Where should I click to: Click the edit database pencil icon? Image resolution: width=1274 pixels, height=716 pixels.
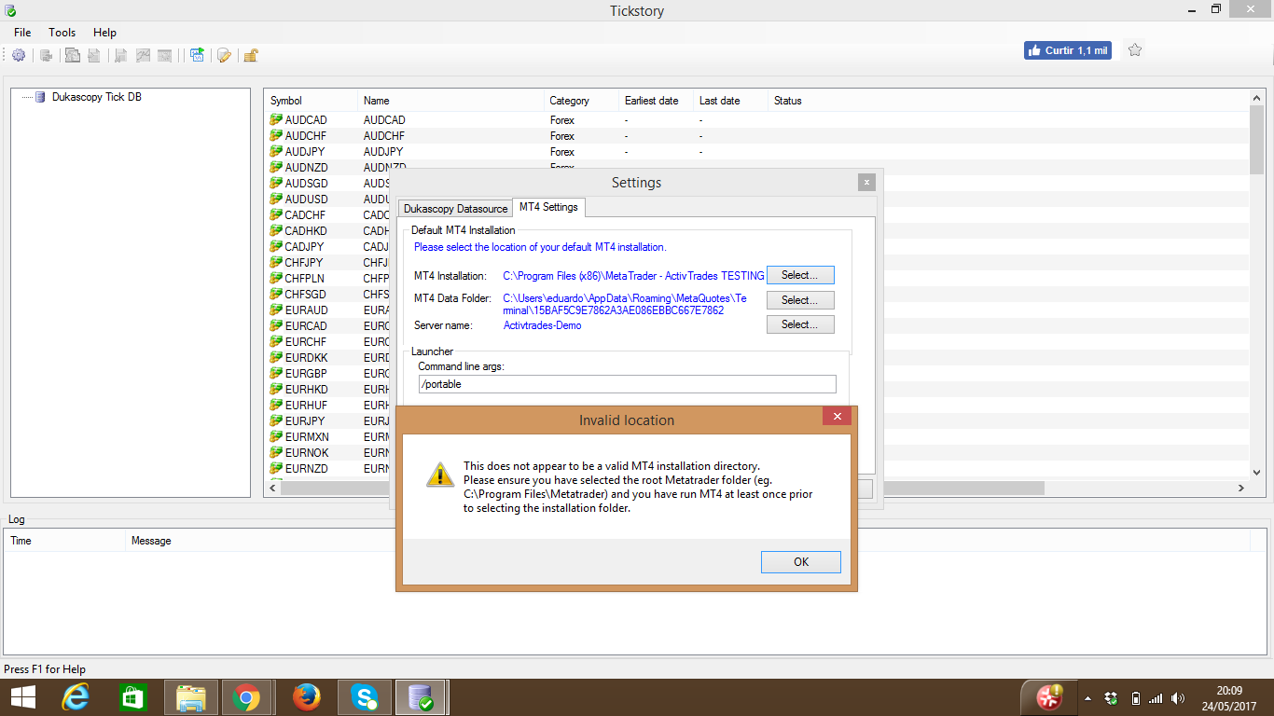click(224, 56)
